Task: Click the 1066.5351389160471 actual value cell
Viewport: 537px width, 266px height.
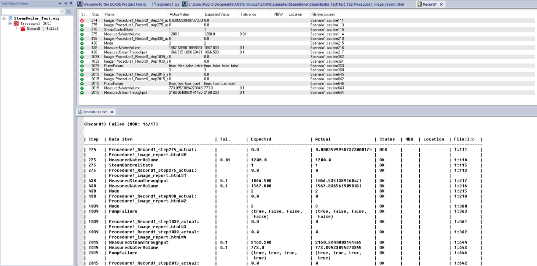Action: click(185, 52)
